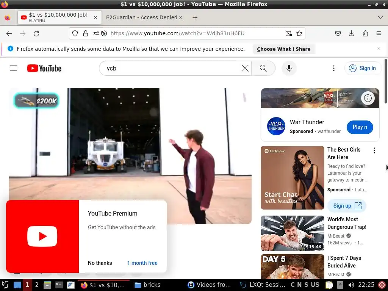Screen dimensions: 388x291
Task: Open the World's Most Dangerous Trap title
Action: (347, 223)
